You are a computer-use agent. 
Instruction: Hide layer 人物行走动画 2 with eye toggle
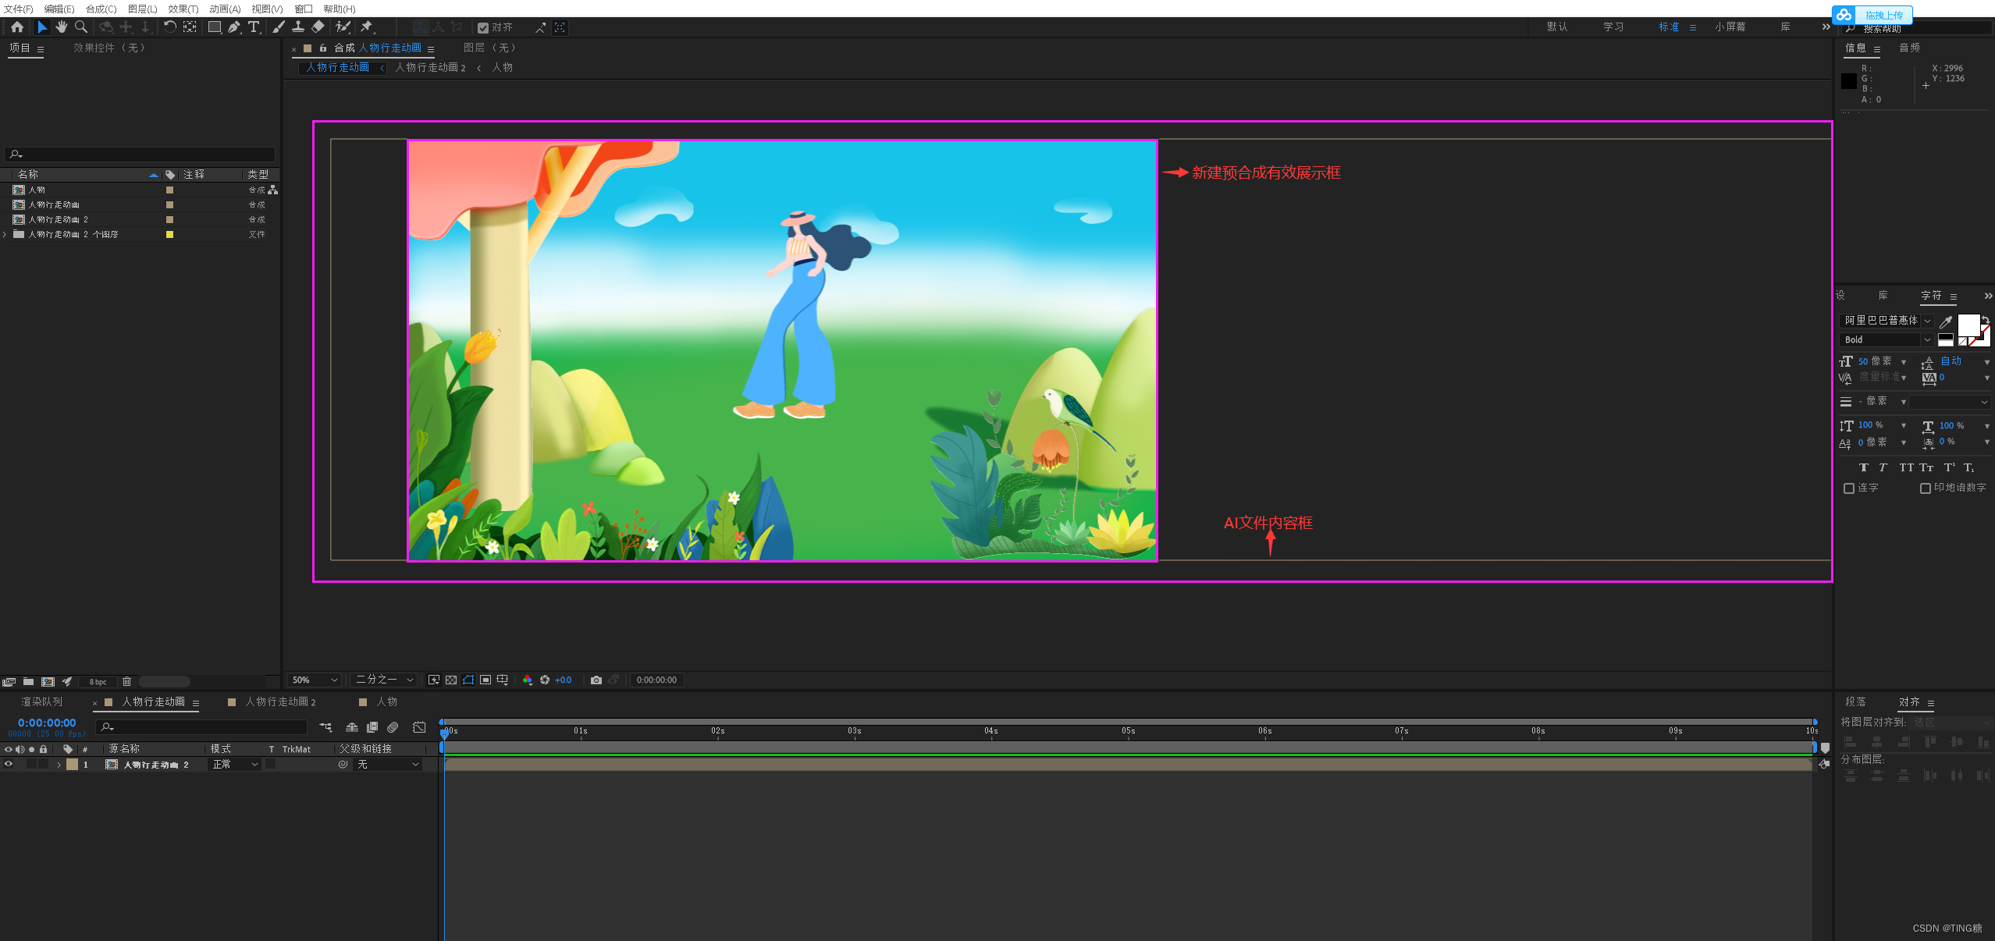9,765
